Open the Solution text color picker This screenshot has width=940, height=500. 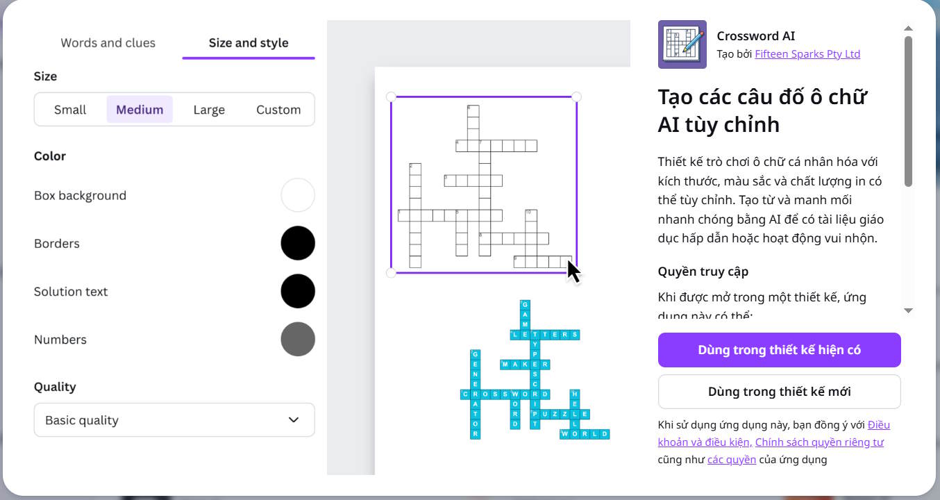tap(297, 291)
